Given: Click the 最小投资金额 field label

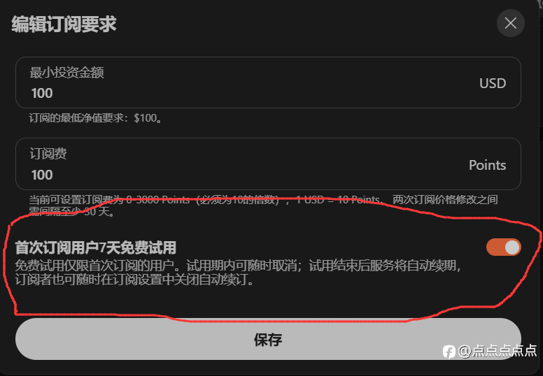Looking at the screenshot, I should (67, 73).
